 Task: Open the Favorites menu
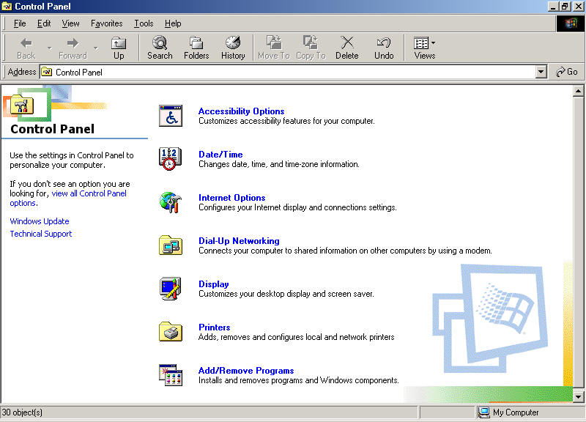click(x=106, y=23)
